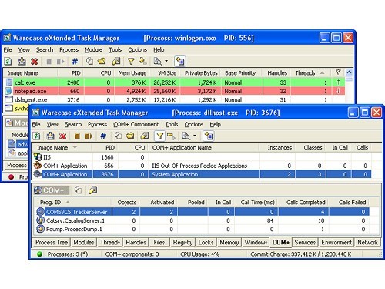385x289 pixels.
Task: Click export icon in winlogon.exe window toolbar
Action: (22, 61)
